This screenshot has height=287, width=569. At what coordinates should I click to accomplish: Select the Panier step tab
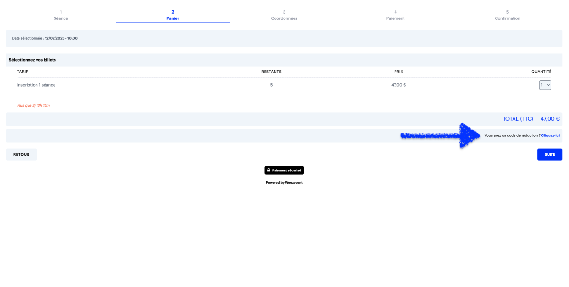173,15
